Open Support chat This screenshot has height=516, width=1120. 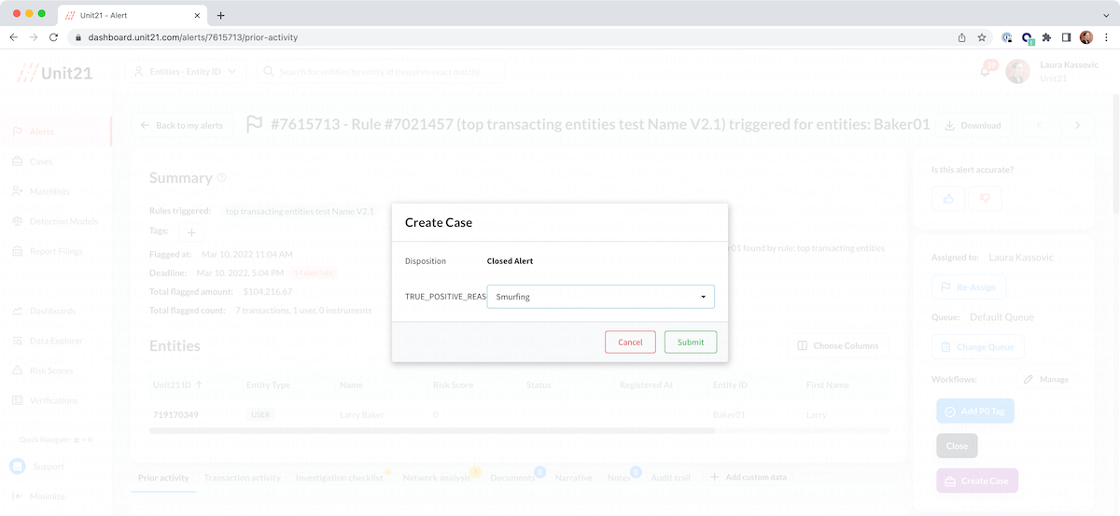37,466
